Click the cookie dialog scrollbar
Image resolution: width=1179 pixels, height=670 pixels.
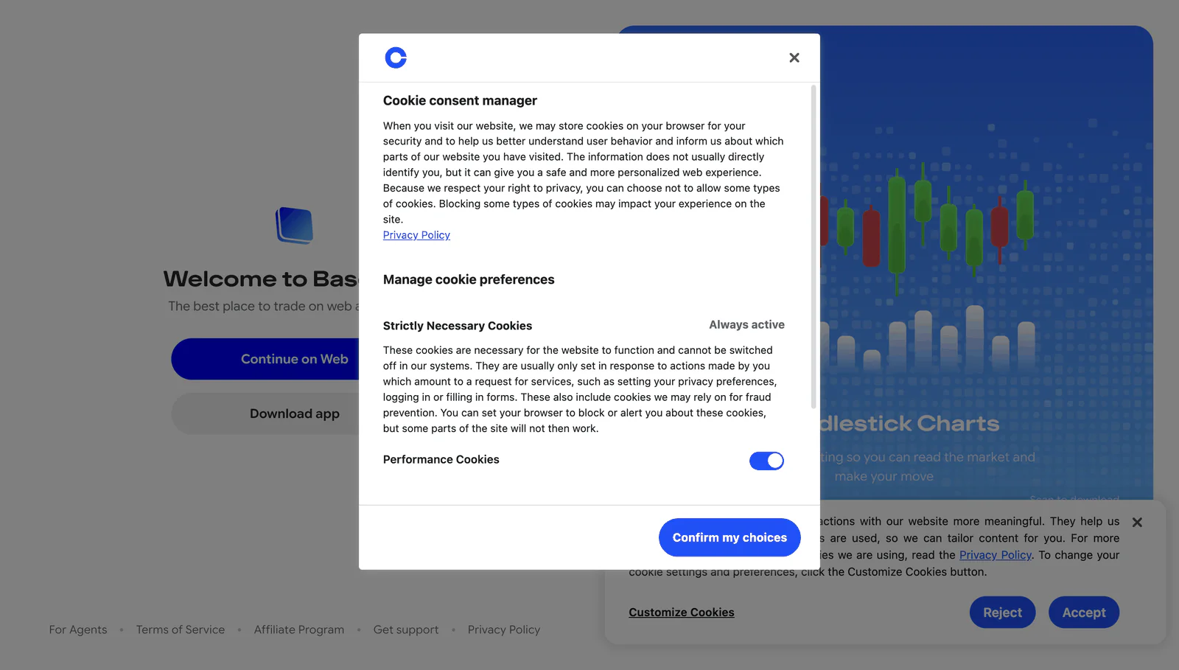(814, 247)
